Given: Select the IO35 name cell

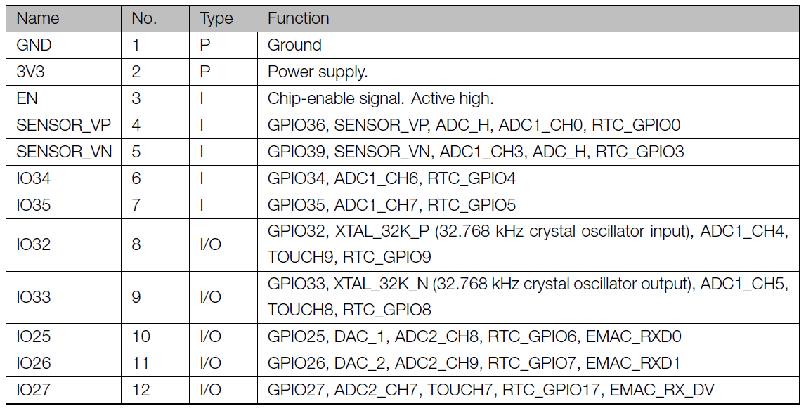Looking at the screenshot, I should 33,205.
